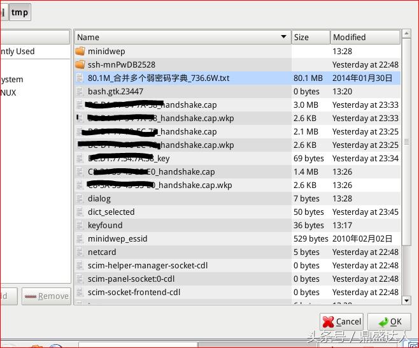Click the keyfound file icon

pyautogui.click(x=80, y=225)
